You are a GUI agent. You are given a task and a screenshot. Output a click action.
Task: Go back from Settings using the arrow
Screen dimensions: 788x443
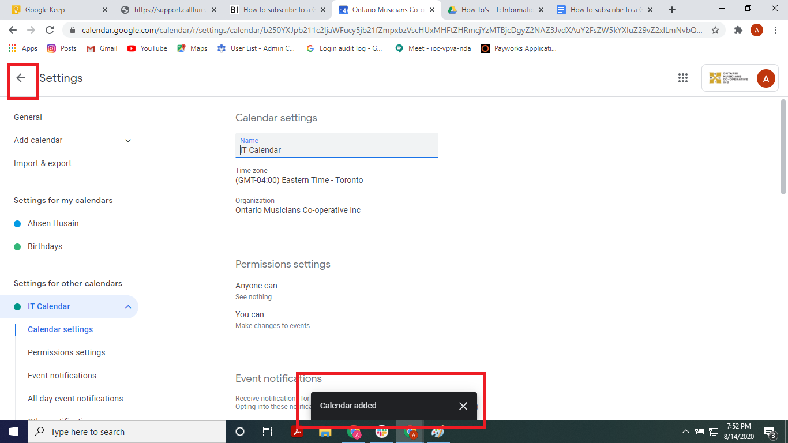[21, 78]
